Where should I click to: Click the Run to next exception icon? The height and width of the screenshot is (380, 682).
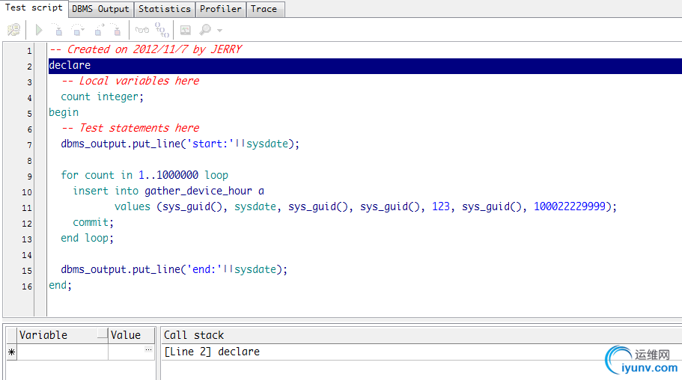[116, 30]
